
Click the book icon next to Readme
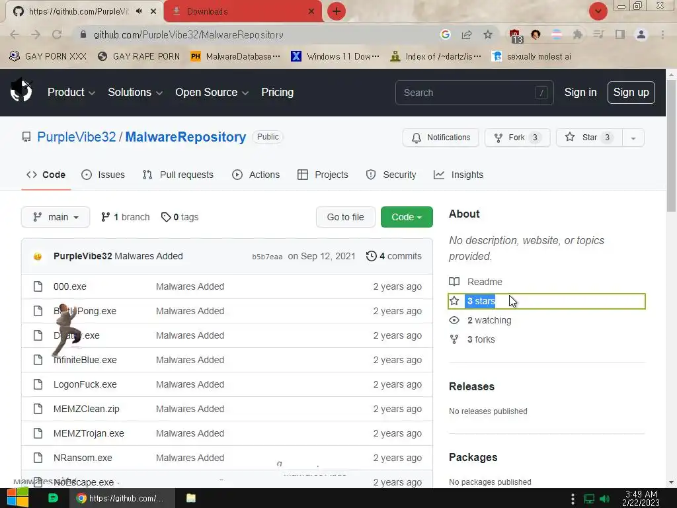click(454, 282)
